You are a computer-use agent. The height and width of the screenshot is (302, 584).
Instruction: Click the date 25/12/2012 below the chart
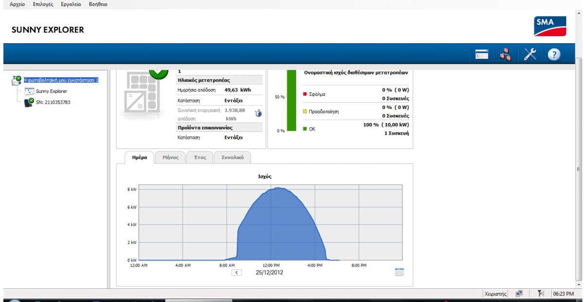point(269,273)
